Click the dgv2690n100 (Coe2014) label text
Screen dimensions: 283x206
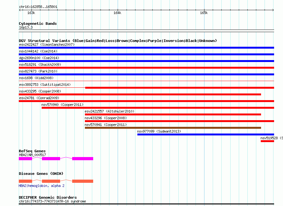click(39, 58)
